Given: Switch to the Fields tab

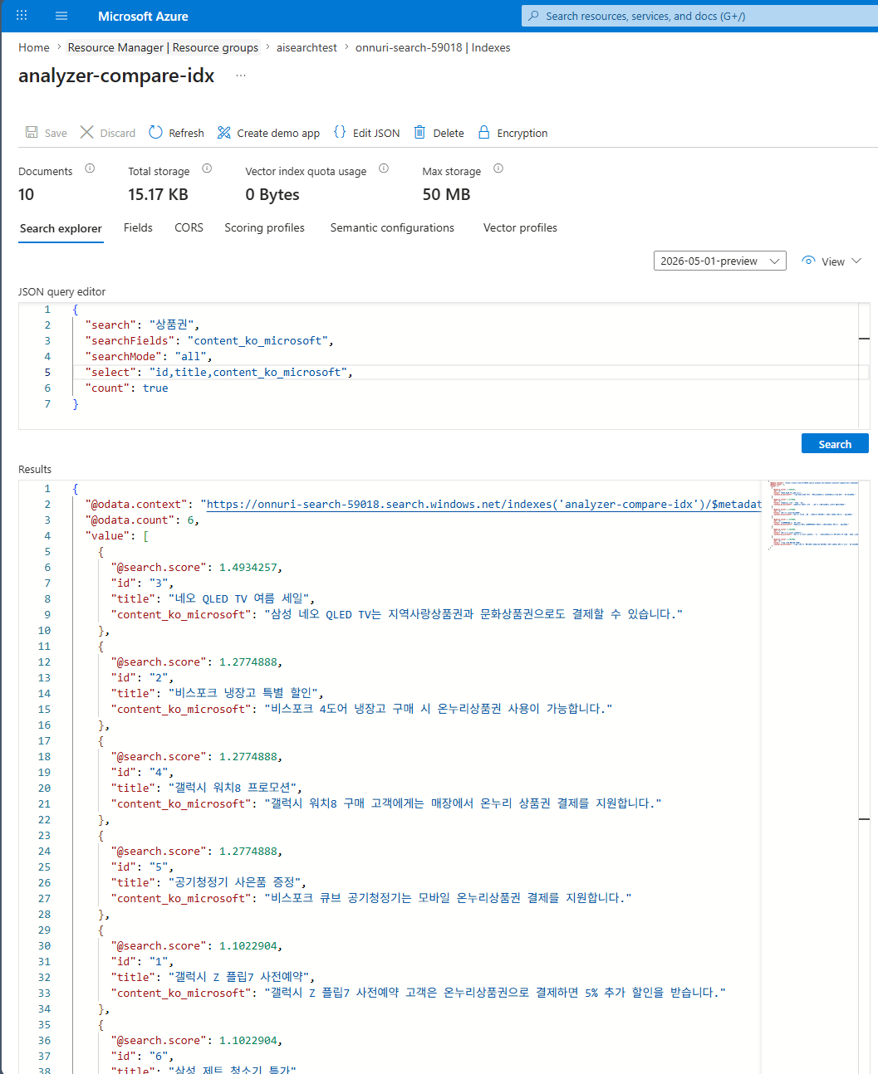Looking at the screenshot, I should [x=138, y=227].
